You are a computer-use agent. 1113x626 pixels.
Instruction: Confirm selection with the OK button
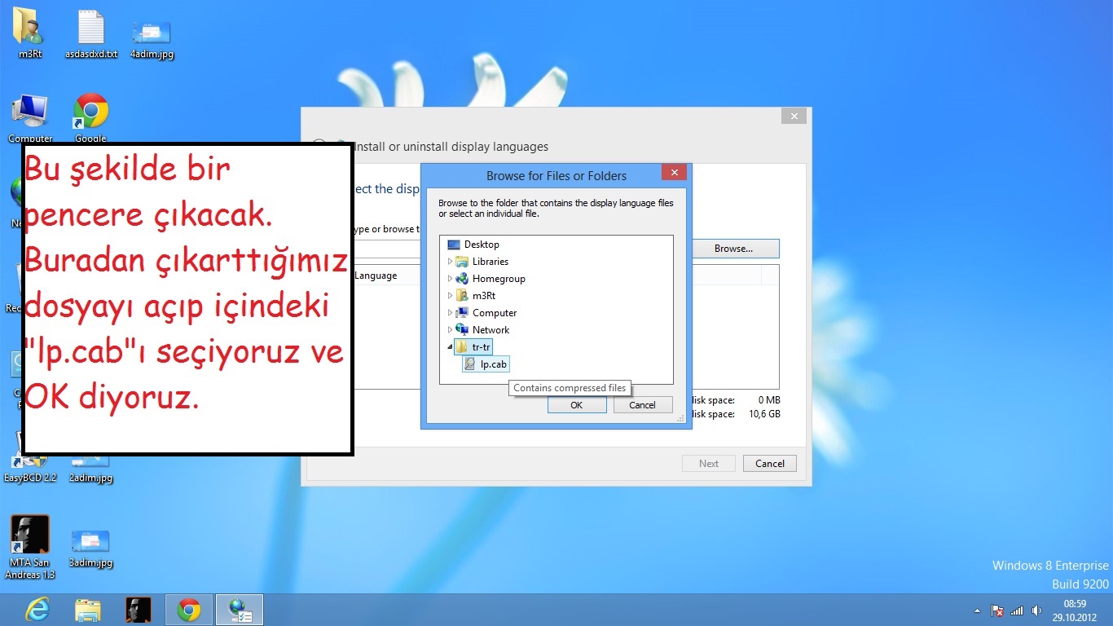tap(577, 405)
